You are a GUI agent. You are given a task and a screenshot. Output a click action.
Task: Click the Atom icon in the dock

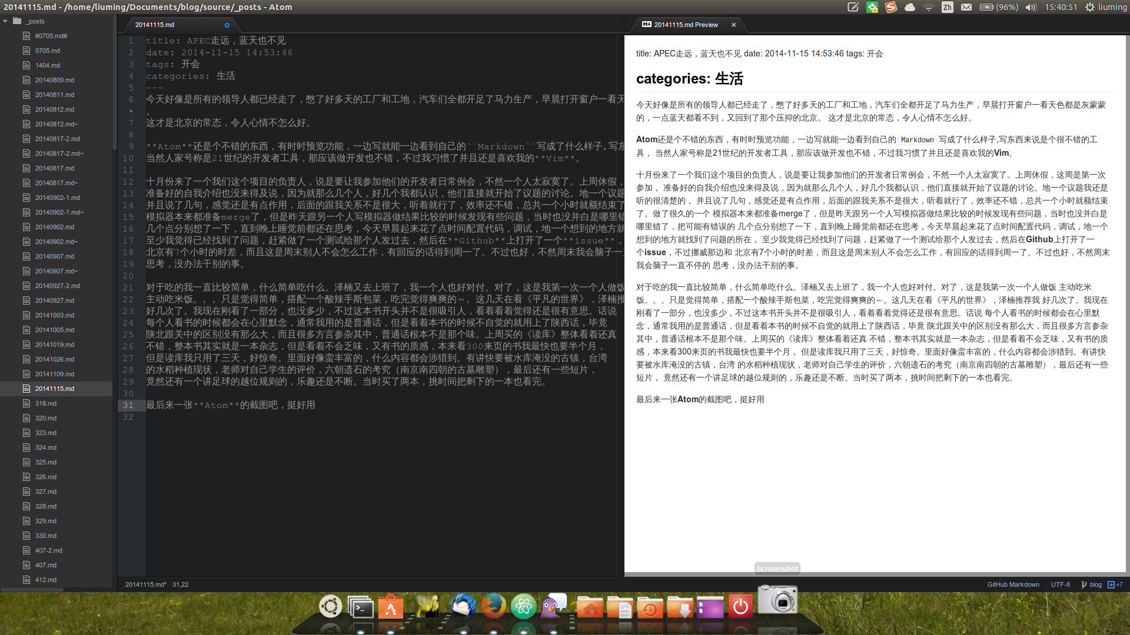[x=523, y=606]
